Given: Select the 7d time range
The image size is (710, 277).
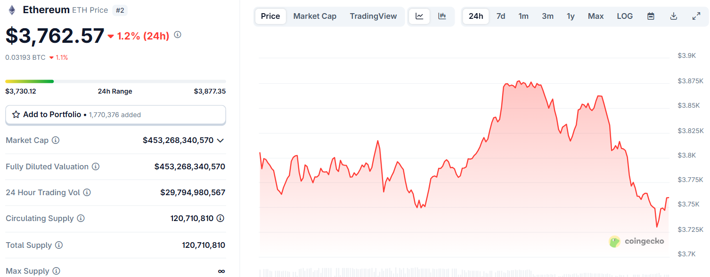Looking at the screenshot, I should (501, 16).
